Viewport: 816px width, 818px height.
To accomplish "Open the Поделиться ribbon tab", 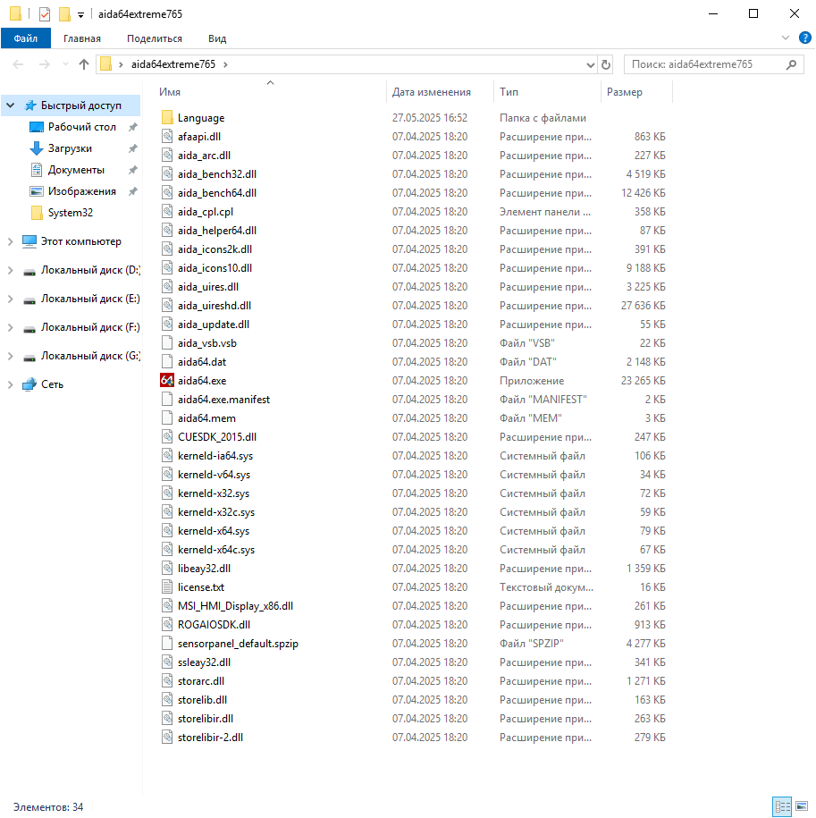I will click(x=155, y=38).
